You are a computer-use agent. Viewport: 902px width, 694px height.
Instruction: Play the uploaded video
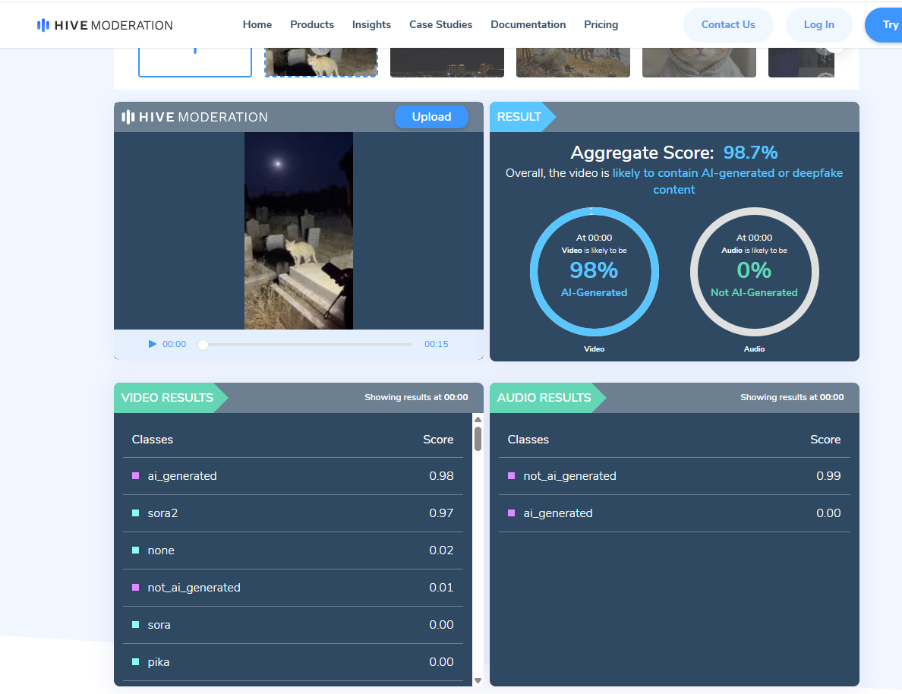[x=153, y=344]
